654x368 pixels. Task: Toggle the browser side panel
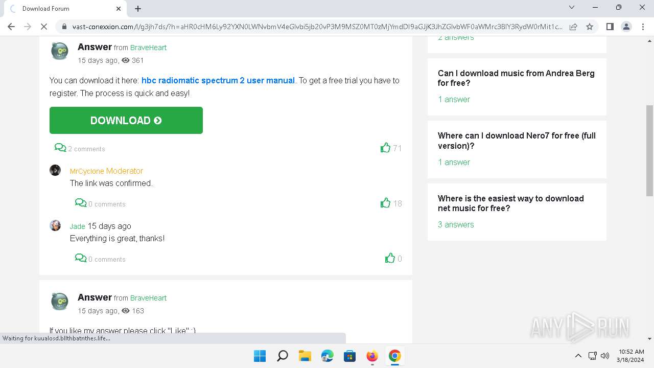coord(610,27)
